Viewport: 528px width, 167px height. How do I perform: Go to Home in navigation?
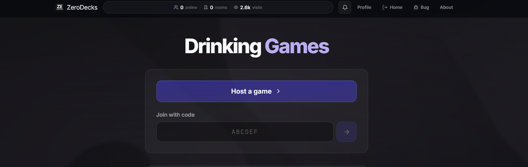coord(392,7)
